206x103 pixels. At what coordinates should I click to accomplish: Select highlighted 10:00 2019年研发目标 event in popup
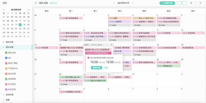pyautogui.click(x=98, y=53)
